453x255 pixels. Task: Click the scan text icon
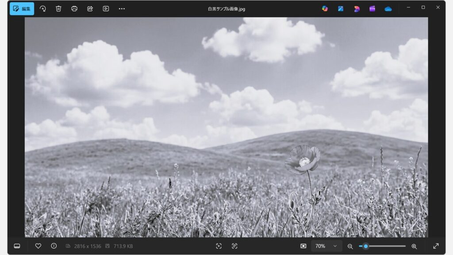(234, 246)
